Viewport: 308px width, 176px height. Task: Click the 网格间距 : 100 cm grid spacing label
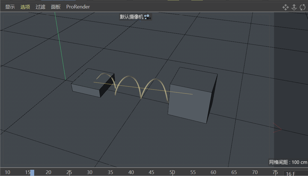[288, 162]
